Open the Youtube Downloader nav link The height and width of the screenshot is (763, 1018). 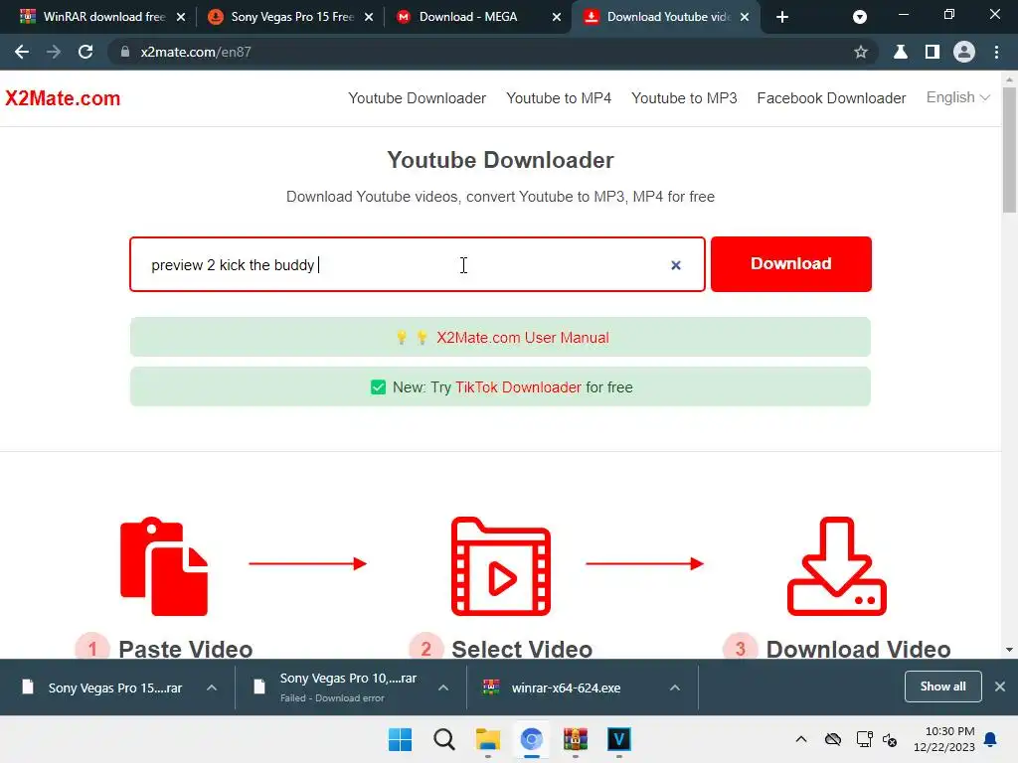coord(417,98)
